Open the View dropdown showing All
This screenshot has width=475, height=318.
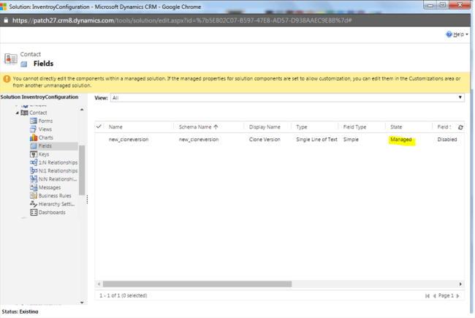pyautogui.click(x=287, y=98)
